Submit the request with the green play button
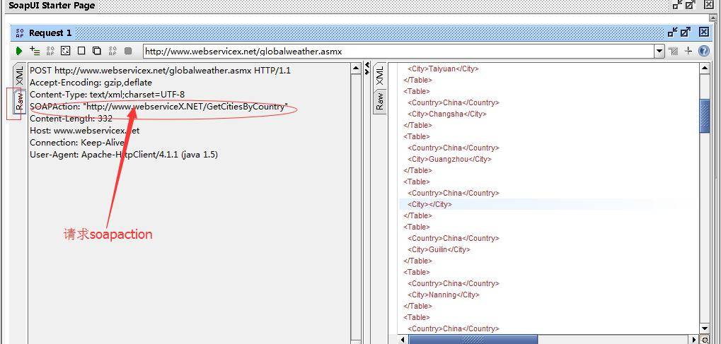Screen dimensions: 721x344 click(x=19, y=51)
